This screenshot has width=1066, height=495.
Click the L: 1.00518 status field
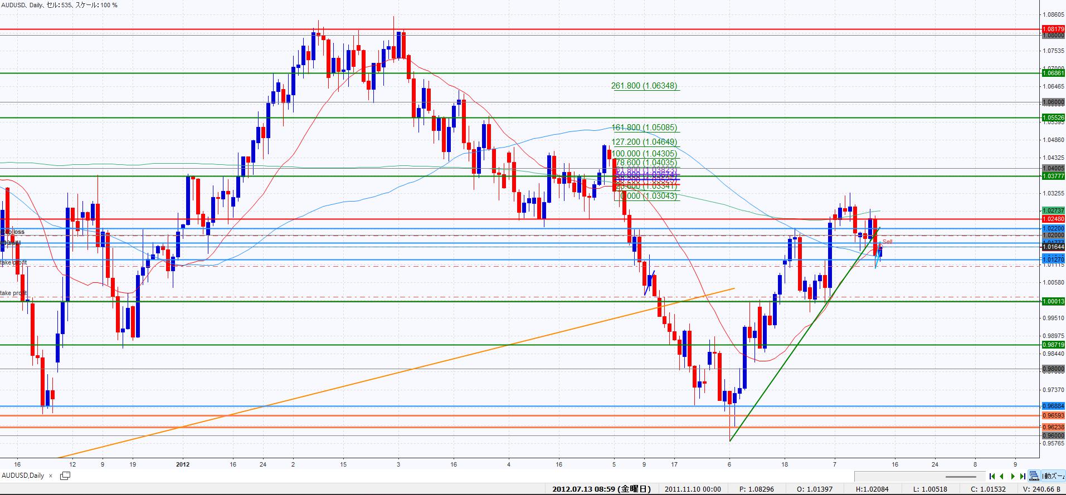(x=931, y=489)
